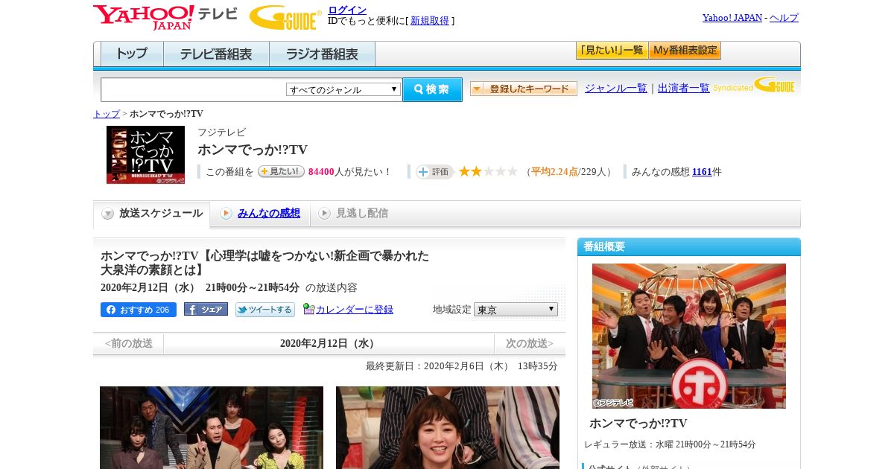Go to 次の放送> next broadcast

(x=530, y=343)
